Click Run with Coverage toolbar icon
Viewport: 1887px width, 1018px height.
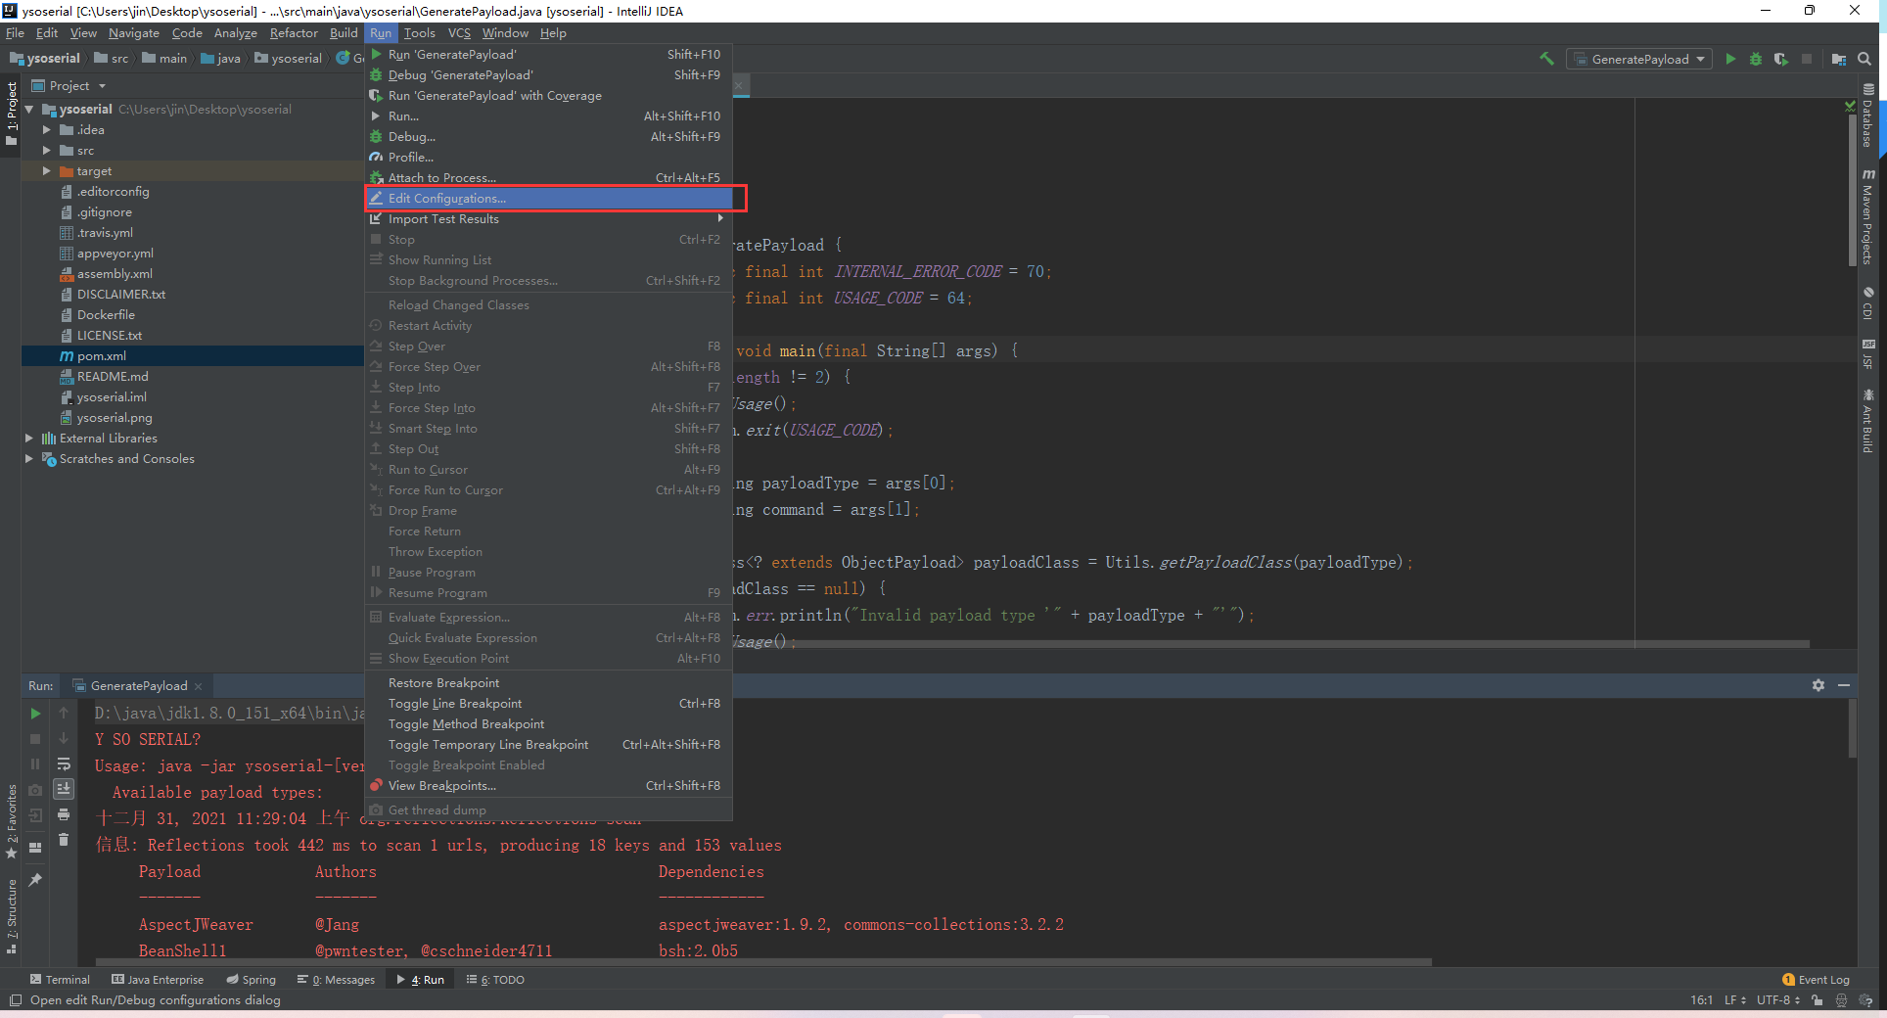[1780, 59]
